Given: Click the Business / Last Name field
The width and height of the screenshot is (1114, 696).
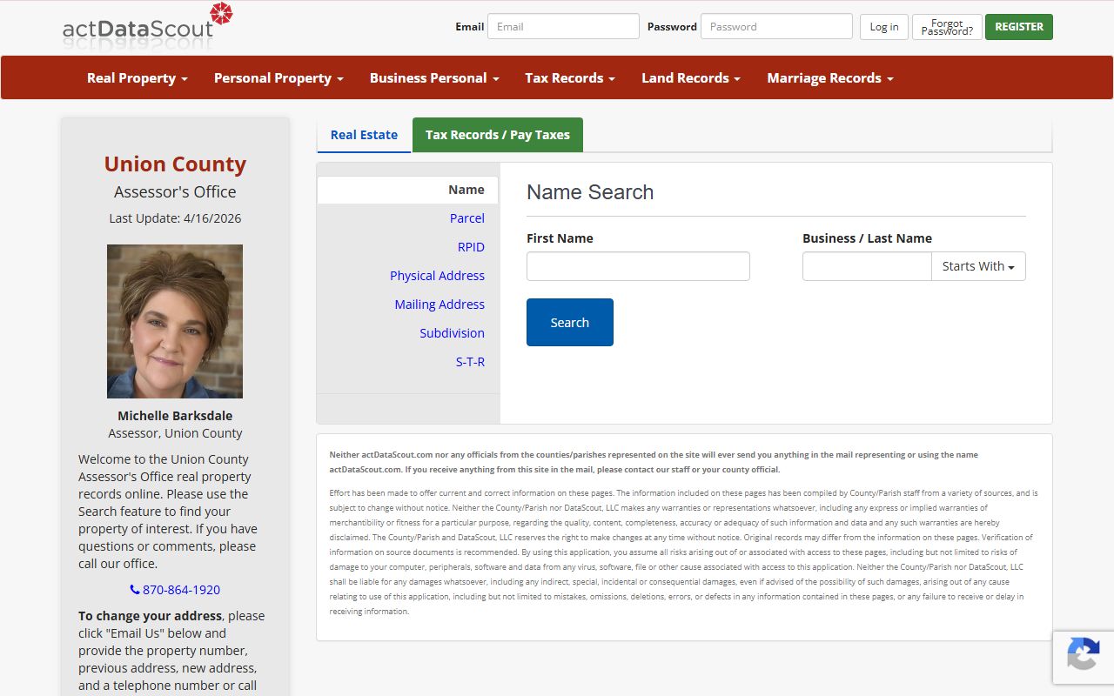Looking at the screenshot, I should point(867,266).
